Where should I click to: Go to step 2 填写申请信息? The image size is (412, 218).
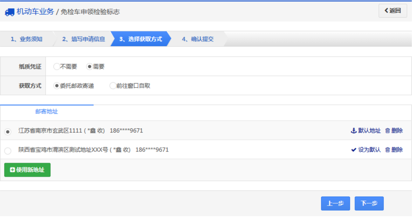(84, 39)
